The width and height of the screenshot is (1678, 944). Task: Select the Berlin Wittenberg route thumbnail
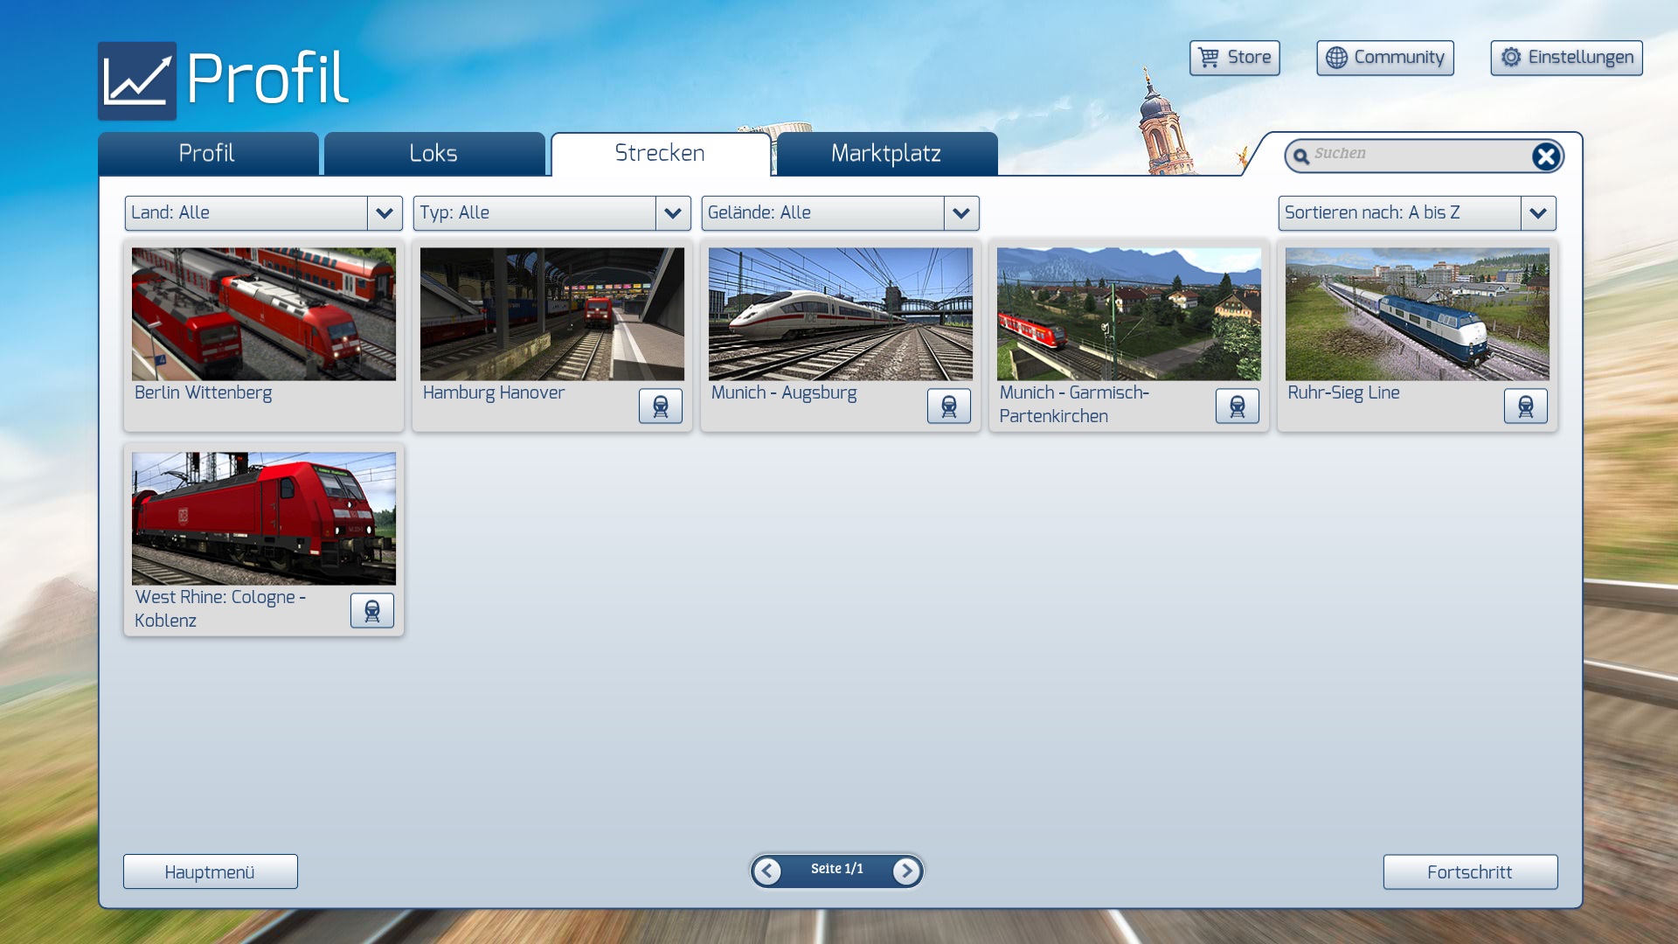click(263, 314)
